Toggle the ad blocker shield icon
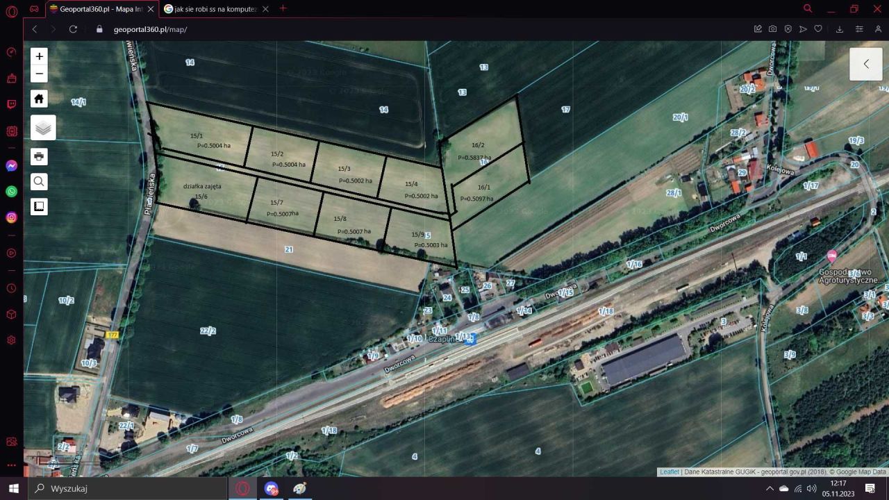889x500 pixels. (788, 29)
